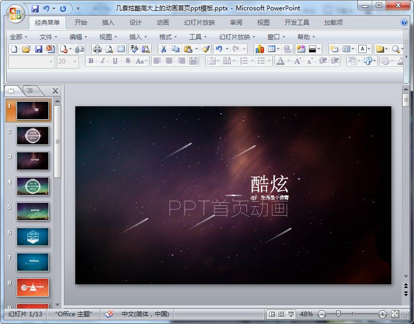Toggle underline formatting
The width and height of the screenshot is (414, 324).
click(x=115, y=61)
